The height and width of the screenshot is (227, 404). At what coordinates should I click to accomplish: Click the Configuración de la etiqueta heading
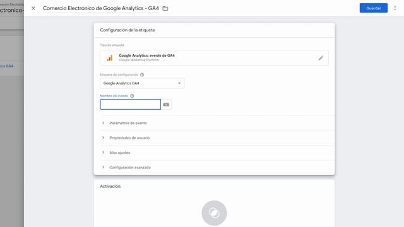(x=128, y=30)
